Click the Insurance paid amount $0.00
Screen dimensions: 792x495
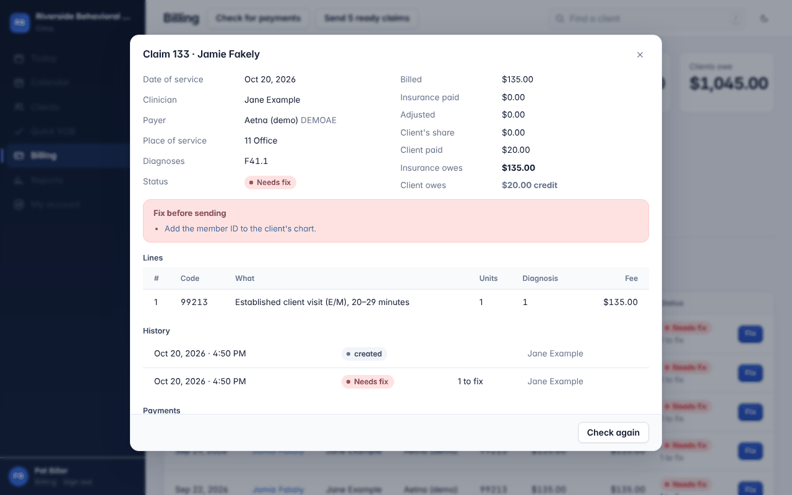[514, 97]
